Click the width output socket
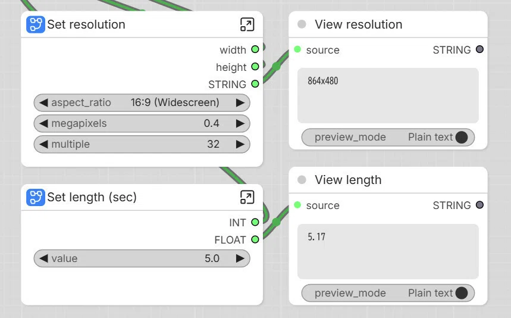This screenshot has width=511, height=318. (x=255, y=49)
